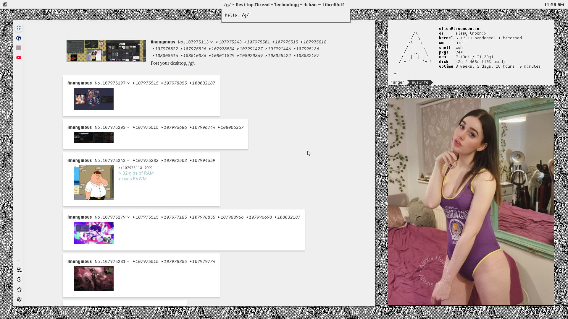The height and width of the screenshot is (319, 568).
Task: Expand post menu arrow for No.107975113
Action: click(212, 42)
